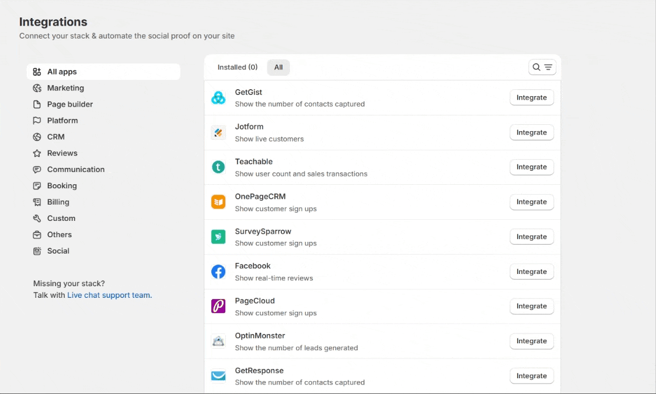The height and width of the screenshot is (394, 656).
Task: Click the filter lines icon
Action: (x=548, y=67)
